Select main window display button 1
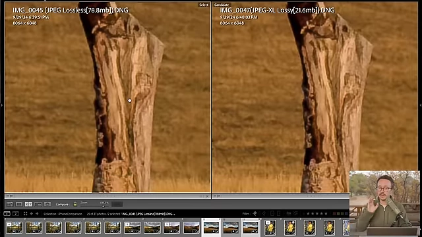Screen dimensions: 422x237 coord(7,213)
